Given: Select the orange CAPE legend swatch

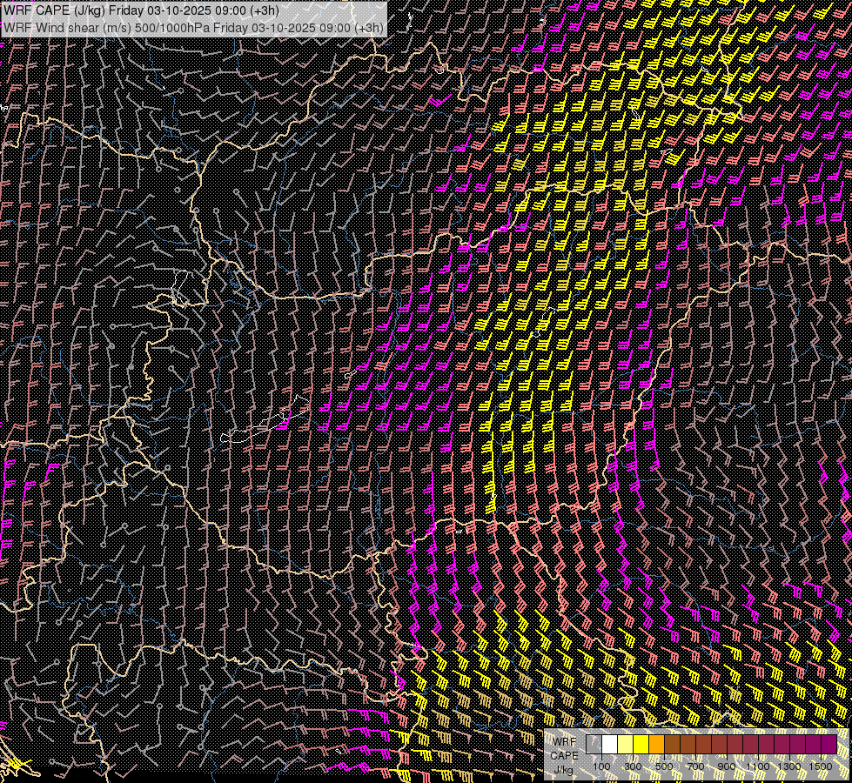Looking at the screenshot, I should coord(656,745).
